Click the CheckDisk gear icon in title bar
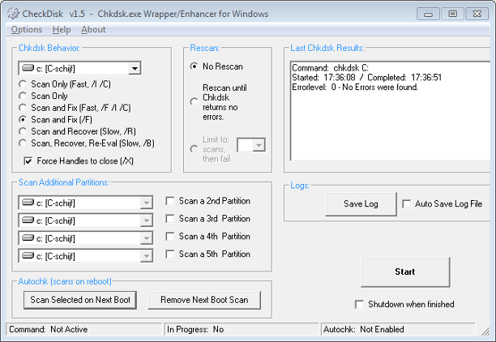 click(13, 14)
